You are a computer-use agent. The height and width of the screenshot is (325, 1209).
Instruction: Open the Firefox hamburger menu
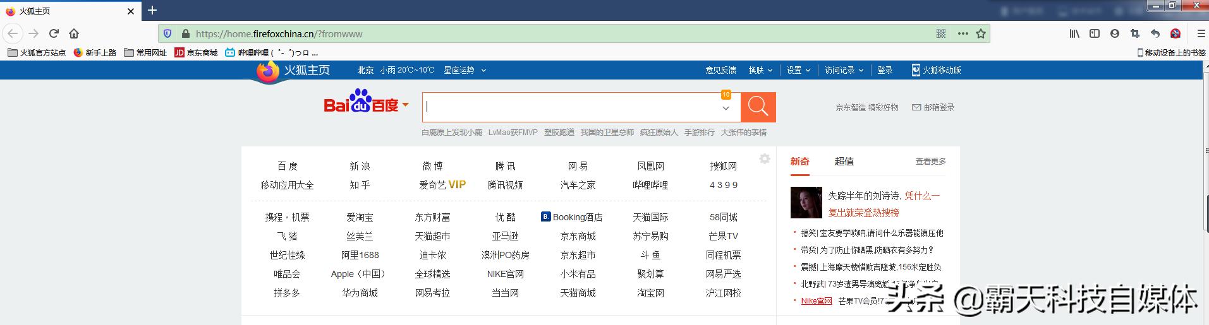coord(1201,33)
